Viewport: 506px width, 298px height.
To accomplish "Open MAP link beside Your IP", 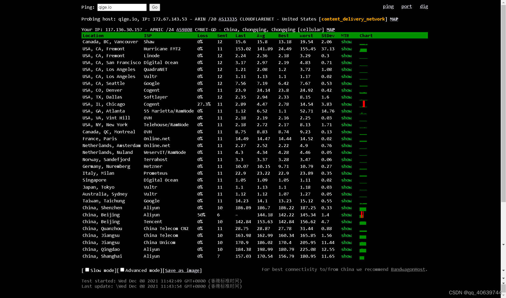I will tap(331, 30).
